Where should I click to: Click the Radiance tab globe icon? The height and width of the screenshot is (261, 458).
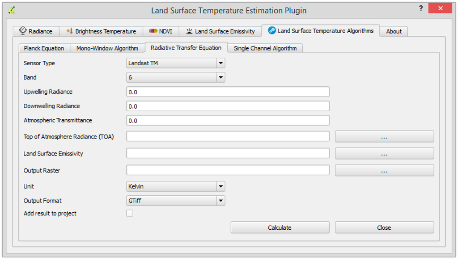[x=23, y=31]
